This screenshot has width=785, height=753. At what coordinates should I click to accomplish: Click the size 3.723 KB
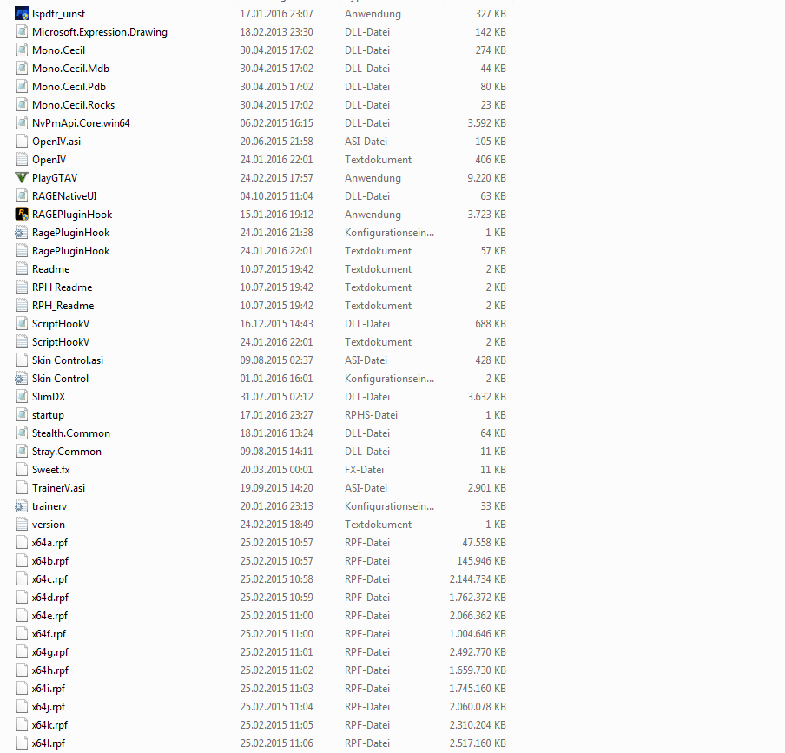point(486,215)
